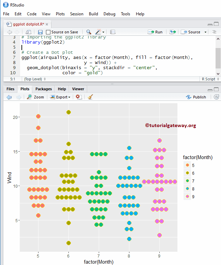Expand the Source button options arrow
Viewport: 221px width, 265px height.
205,32
